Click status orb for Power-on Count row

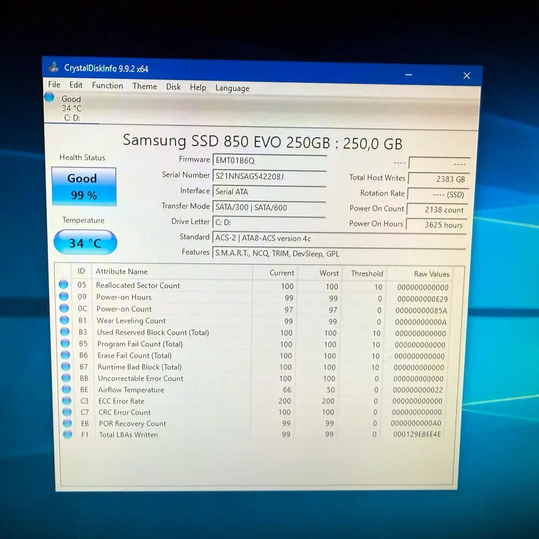pos(64,308)
